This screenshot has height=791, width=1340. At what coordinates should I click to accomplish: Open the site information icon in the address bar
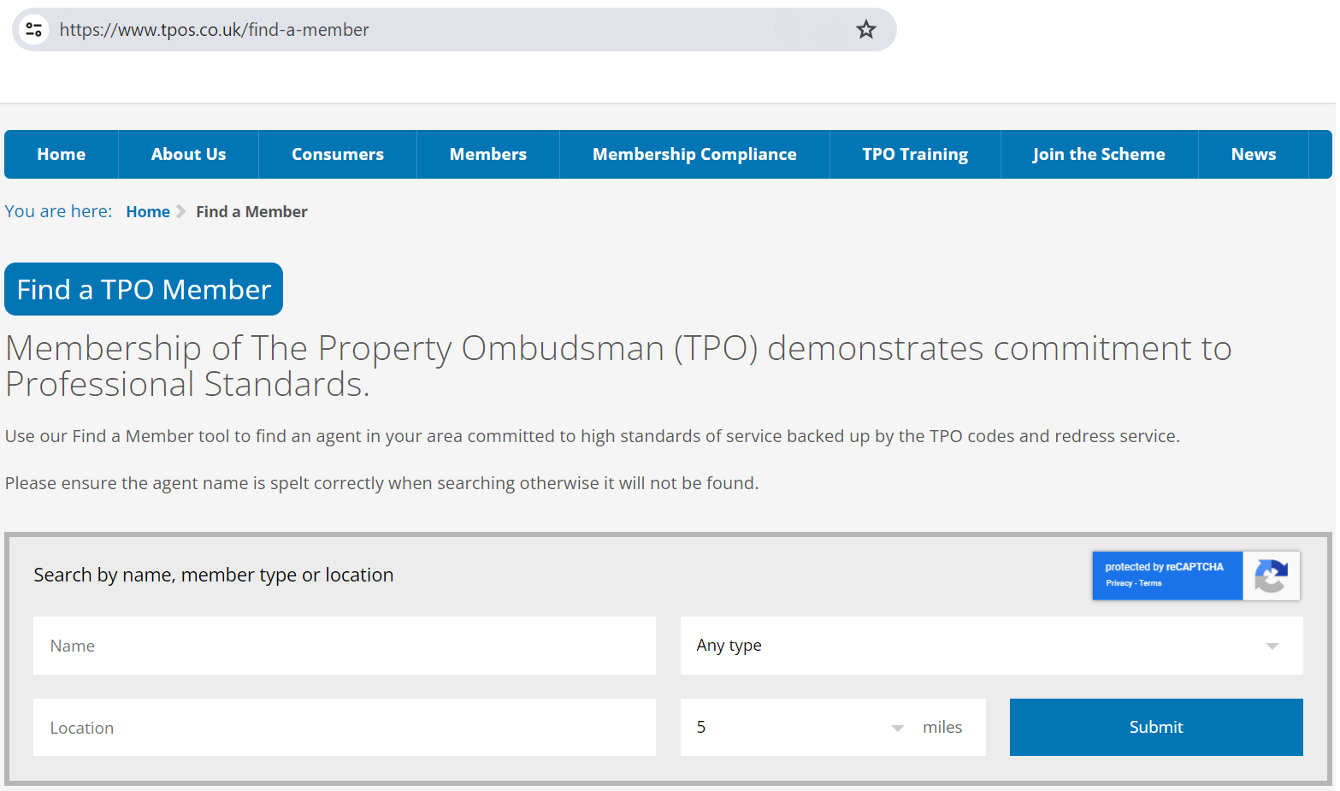click(x=33, y=29)
